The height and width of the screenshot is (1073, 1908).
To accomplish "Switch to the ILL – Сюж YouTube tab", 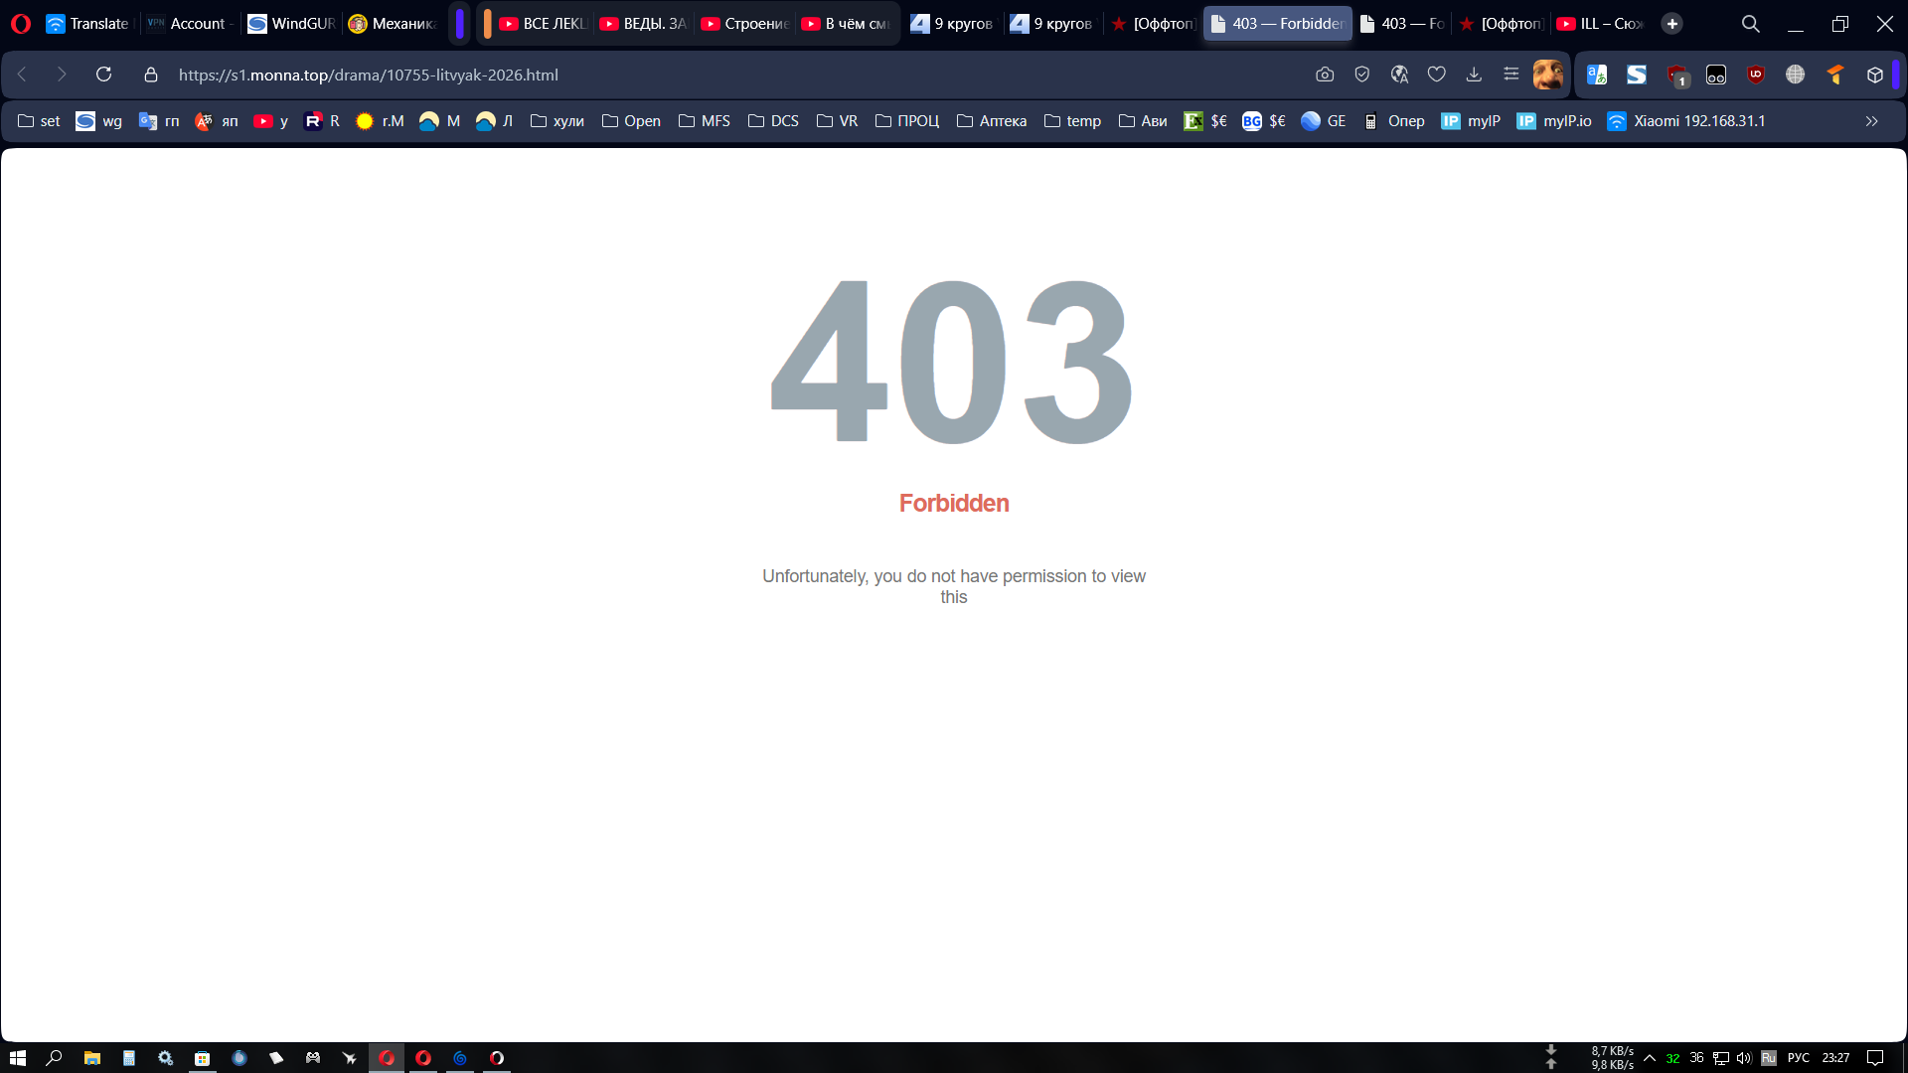I will tap(1600, 24).
